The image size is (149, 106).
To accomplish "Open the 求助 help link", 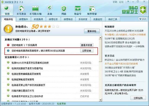I will [115, 2].
